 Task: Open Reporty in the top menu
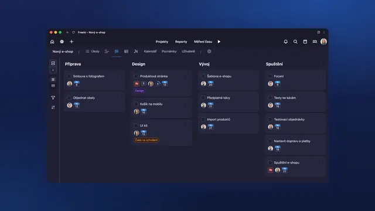(181, 42)
